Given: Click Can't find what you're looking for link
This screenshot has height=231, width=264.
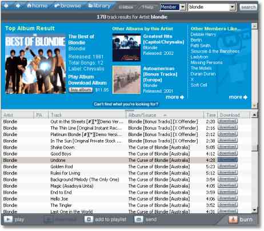Looking at the screenshot, I should pos(126,104).
